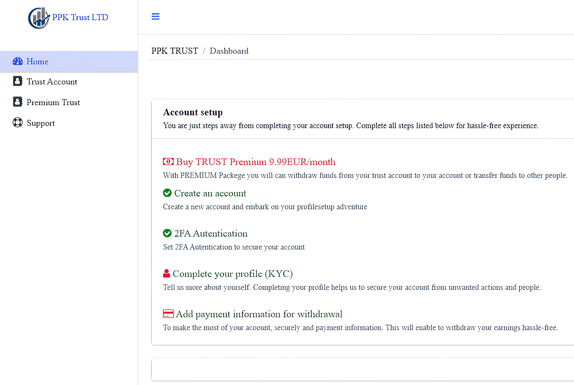Image resolution: width=574 pixels, height=385 pixels.
Task: Click the red money icon beside Buy TRUST Premium
Action: [x=168, y=162]
